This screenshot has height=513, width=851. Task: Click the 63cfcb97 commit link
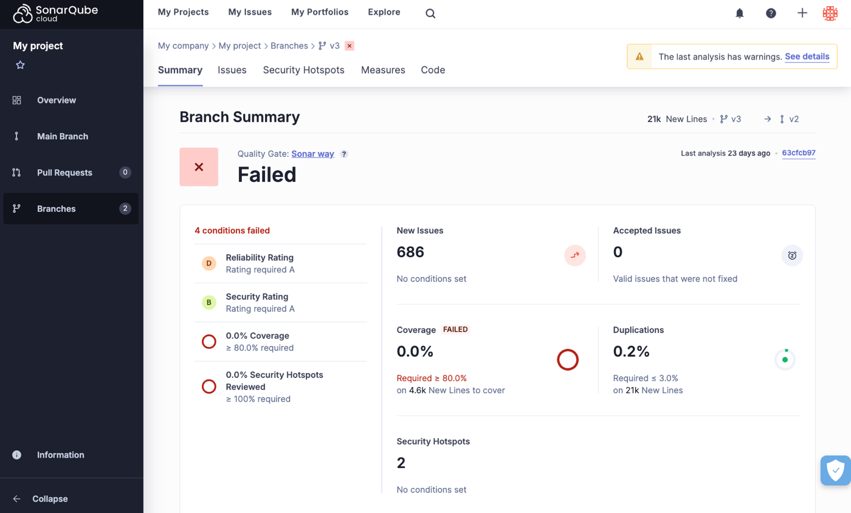coord(798,153)
